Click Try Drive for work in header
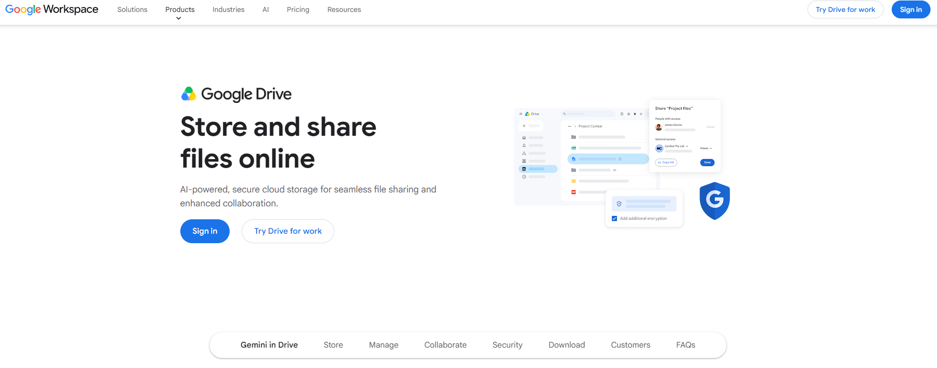937x368 pixels. click(845, 9)
